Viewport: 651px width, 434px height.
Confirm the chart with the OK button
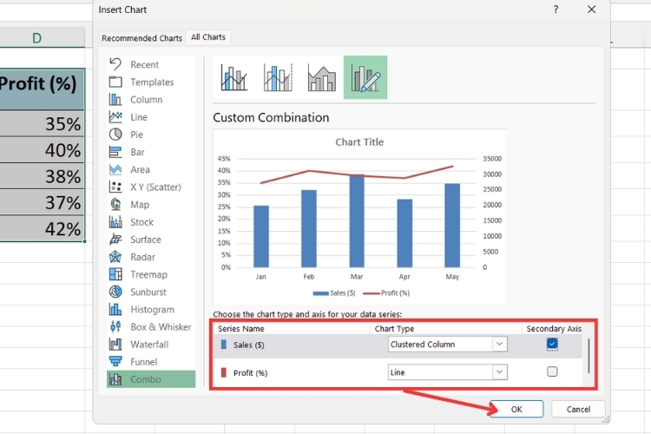click(516, 409)
